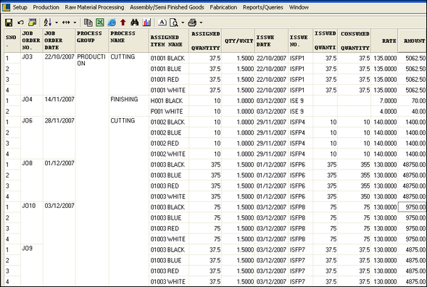Open the Setup menu
This screenshot has width=427, height=287.
(x=20, y=7)
